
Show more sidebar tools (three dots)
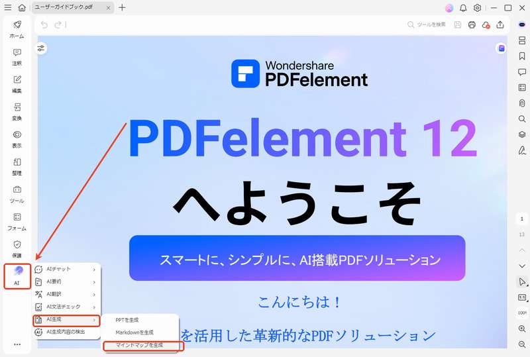click(x=17, y=344)
